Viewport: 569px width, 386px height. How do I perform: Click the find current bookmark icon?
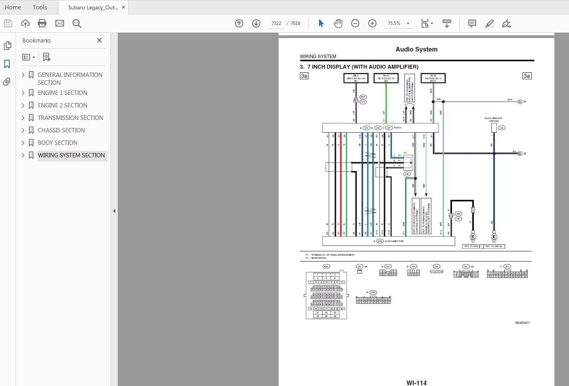click(x=47, y=57)
